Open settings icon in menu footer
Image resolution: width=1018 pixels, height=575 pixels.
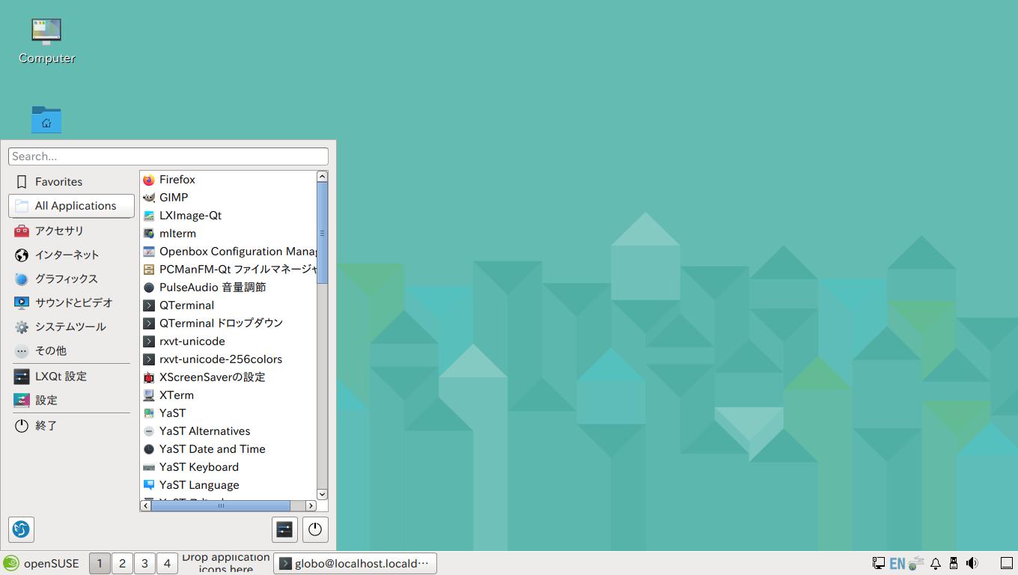click(284, 529)
